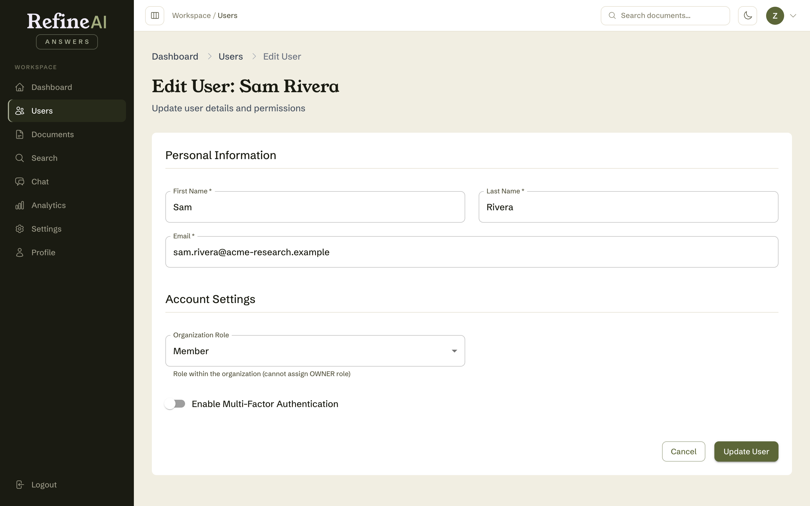Enable Multi-Factor Authentication toggle

point(175,404)
